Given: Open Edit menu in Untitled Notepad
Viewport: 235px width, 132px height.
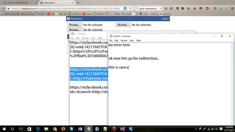Looking at the screenshot, I should point(116,40).
